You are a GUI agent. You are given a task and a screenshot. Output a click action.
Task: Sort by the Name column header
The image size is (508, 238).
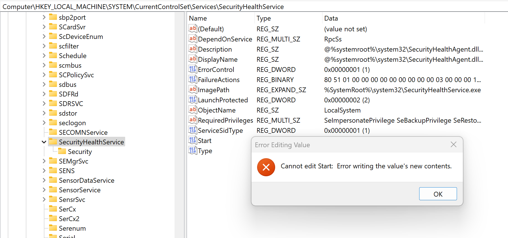click(x=221, y=18)
